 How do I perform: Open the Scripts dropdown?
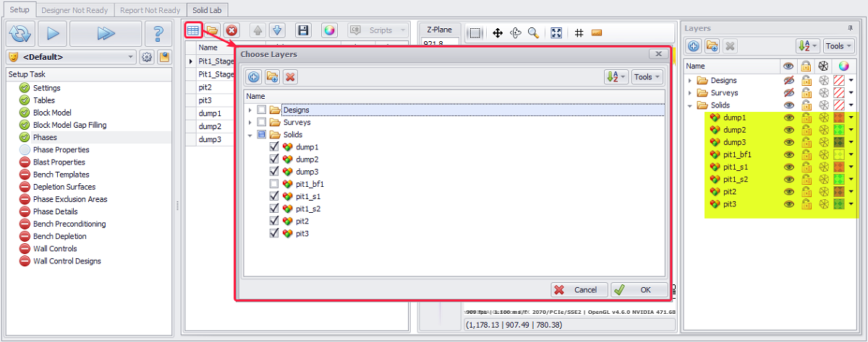coord(379,30)
